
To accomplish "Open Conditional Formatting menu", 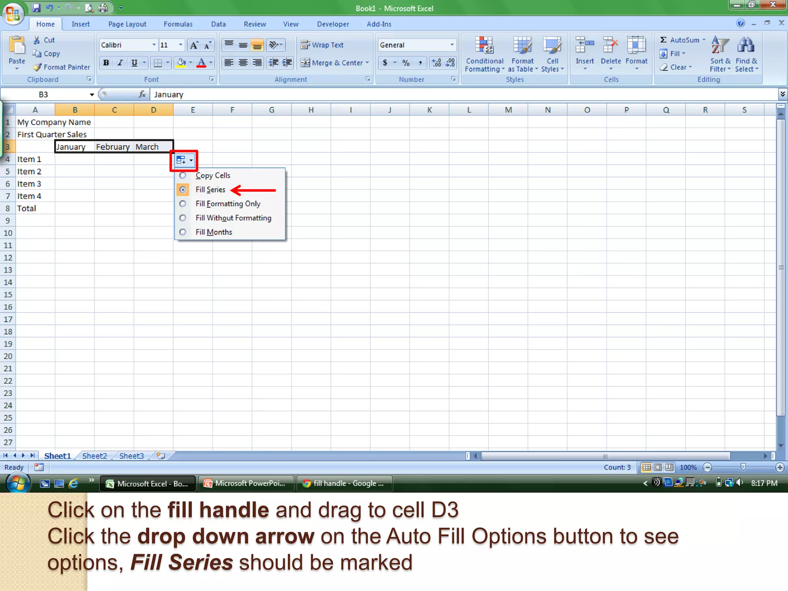I will [x=484, y=54].
